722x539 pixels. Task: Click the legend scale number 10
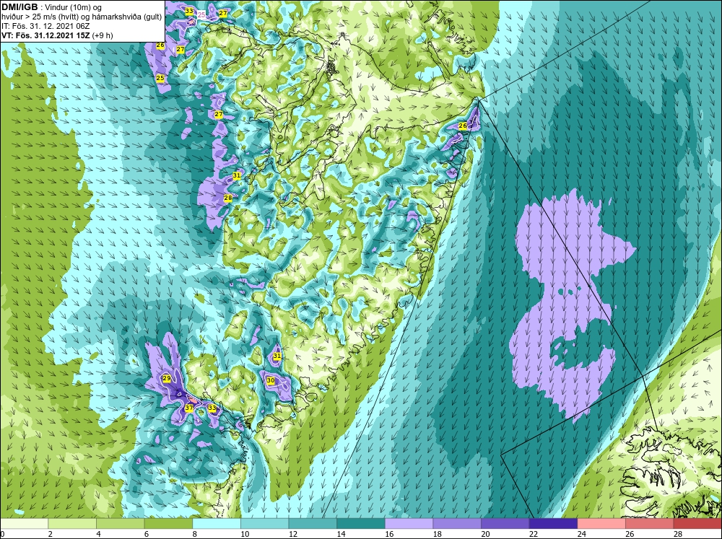point(245,534)
